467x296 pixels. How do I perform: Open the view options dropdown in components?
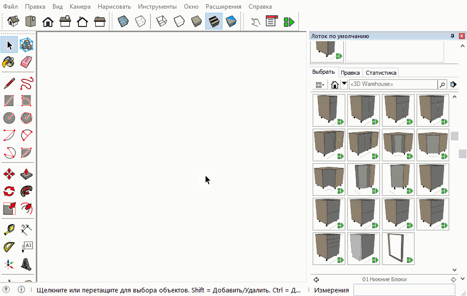click(x=320, y=85)
